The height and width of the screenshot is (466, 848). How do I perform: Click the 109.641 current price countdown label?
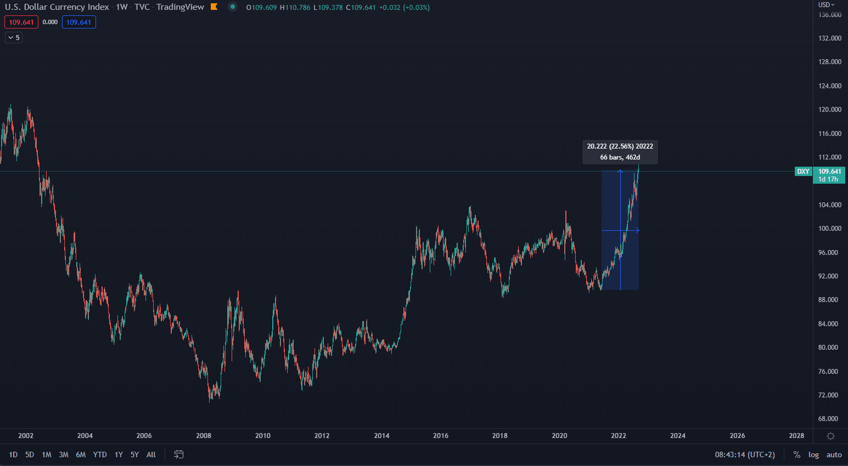click(x=829, y=175)
